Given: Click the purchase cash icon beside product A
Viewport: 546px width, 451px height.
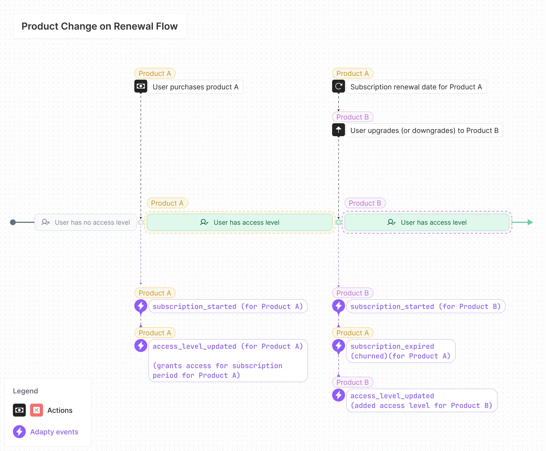Looking at the screenshot, I should click(141, 86).
